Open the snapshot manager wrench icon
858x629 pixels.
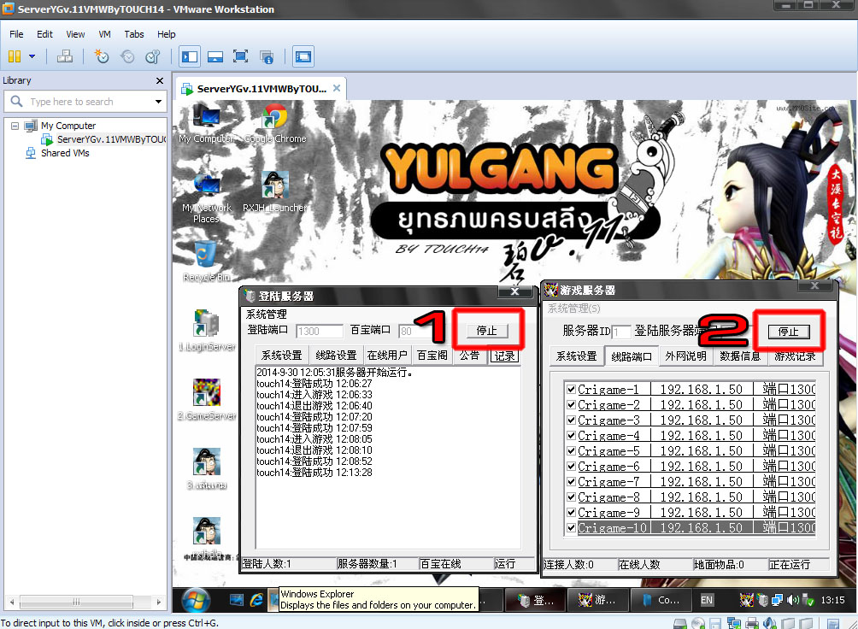(x=153, y=56)
